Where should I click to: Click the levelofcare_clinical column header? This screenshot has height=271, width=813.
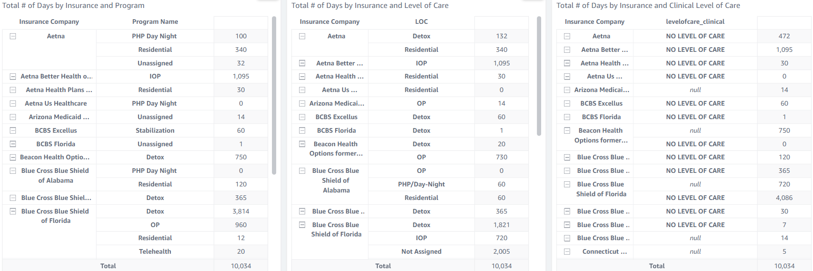tap(695, 21)
